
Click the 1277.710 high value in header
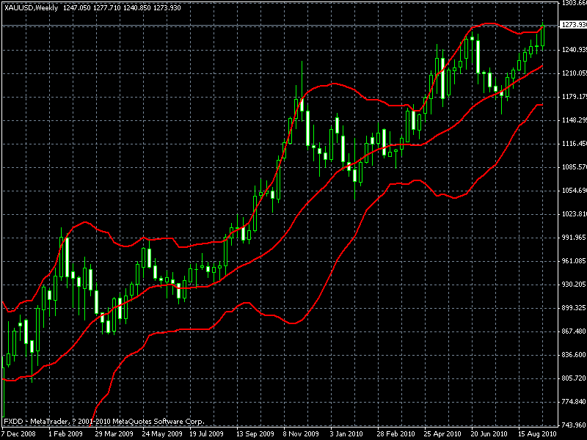(x=106, y=8)
